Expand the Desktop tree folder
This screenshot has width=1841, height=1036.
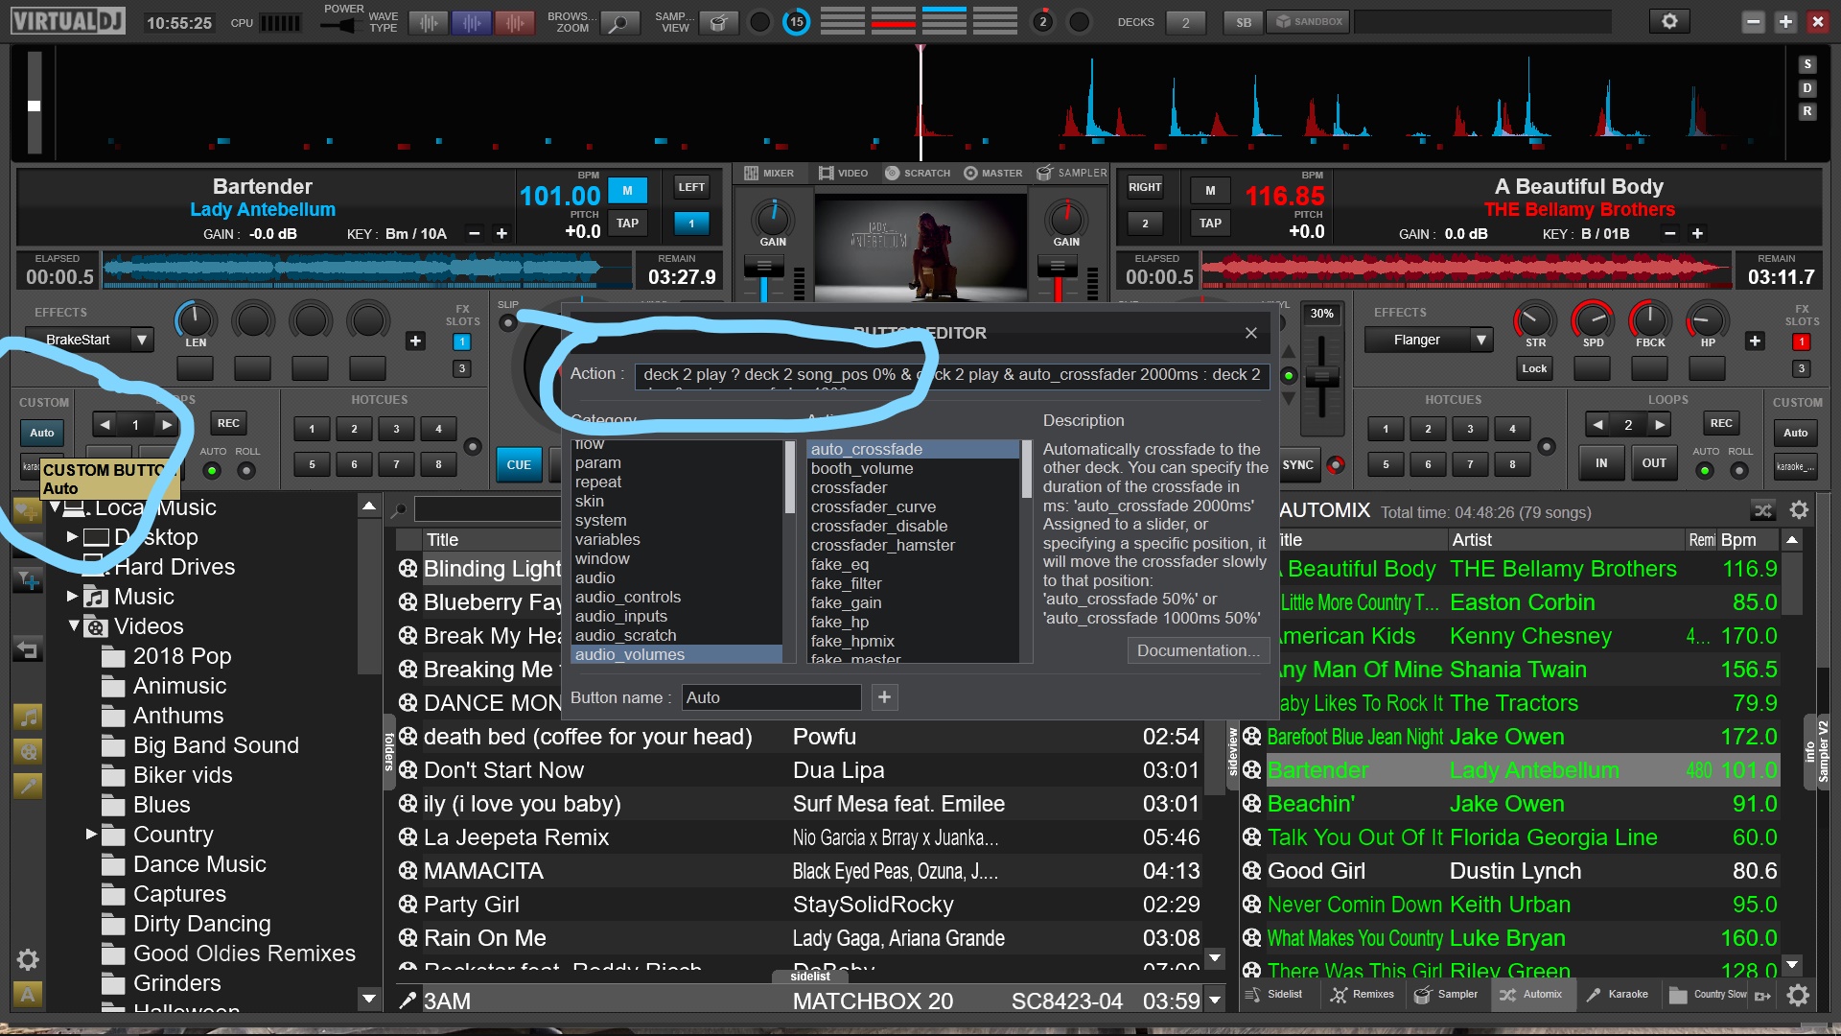tap(72, 536)
